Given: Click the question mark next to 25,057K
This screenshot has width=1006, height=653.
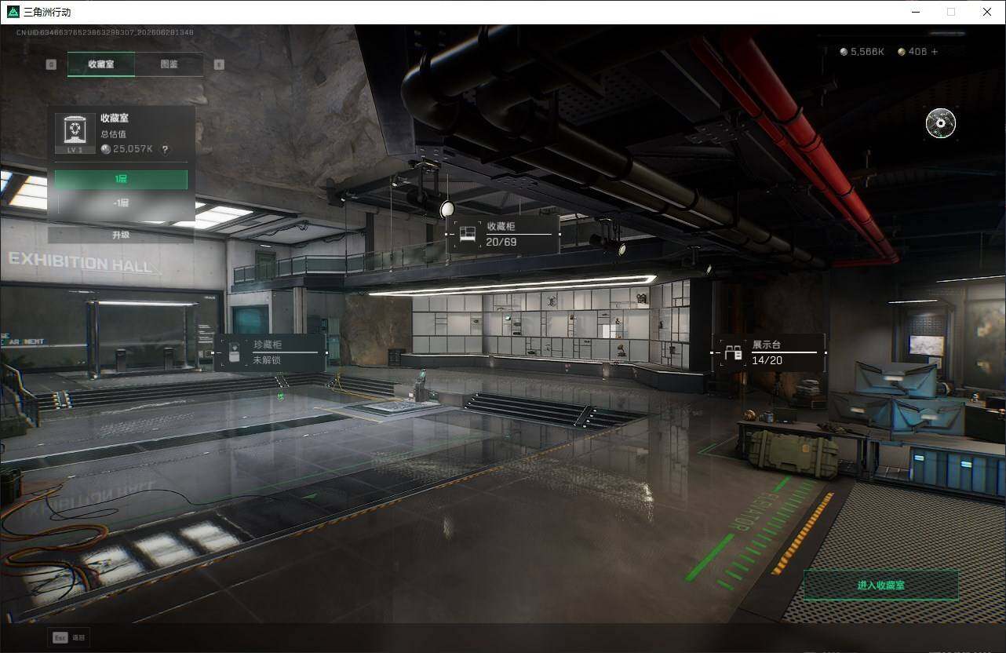Looking at the screenshot, I should (165, 149).
